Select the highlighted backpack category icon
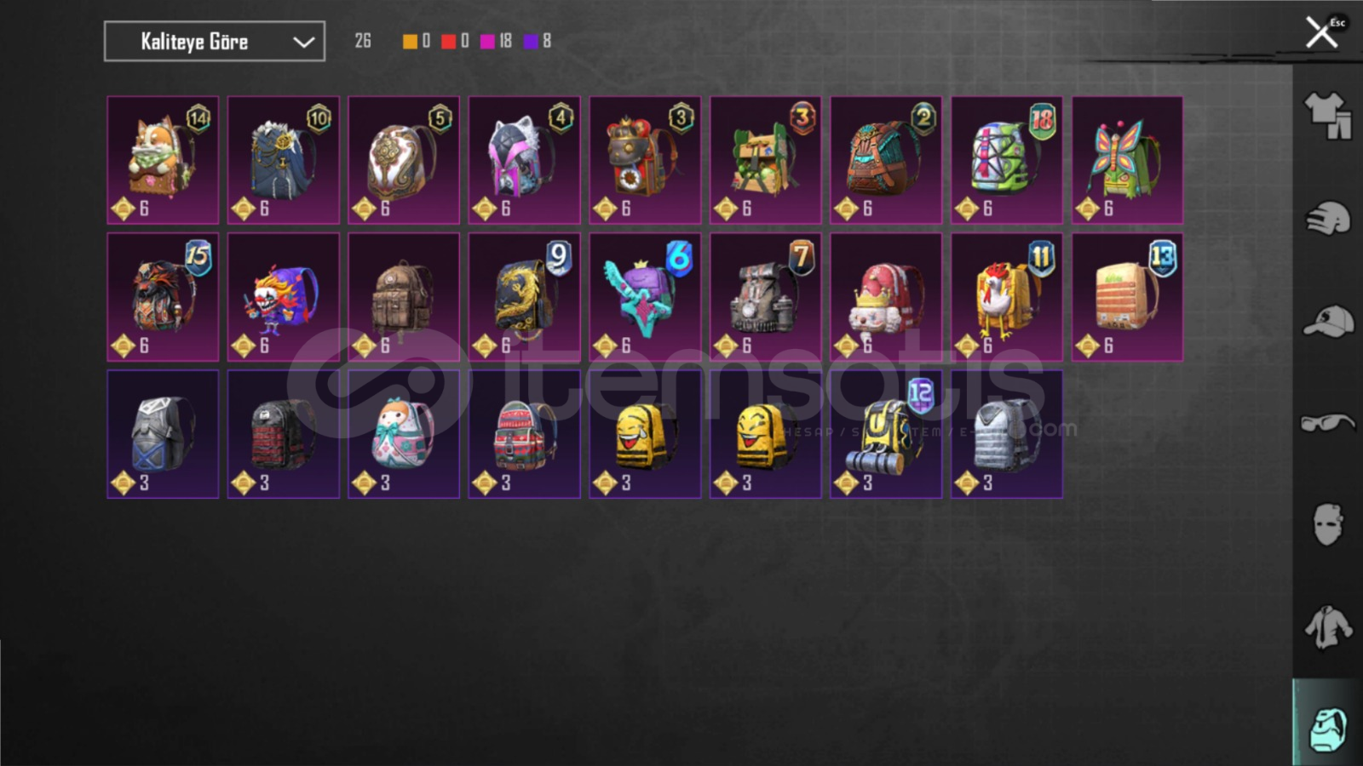This screenshot has width=1363, height=766. (1328, 728)
